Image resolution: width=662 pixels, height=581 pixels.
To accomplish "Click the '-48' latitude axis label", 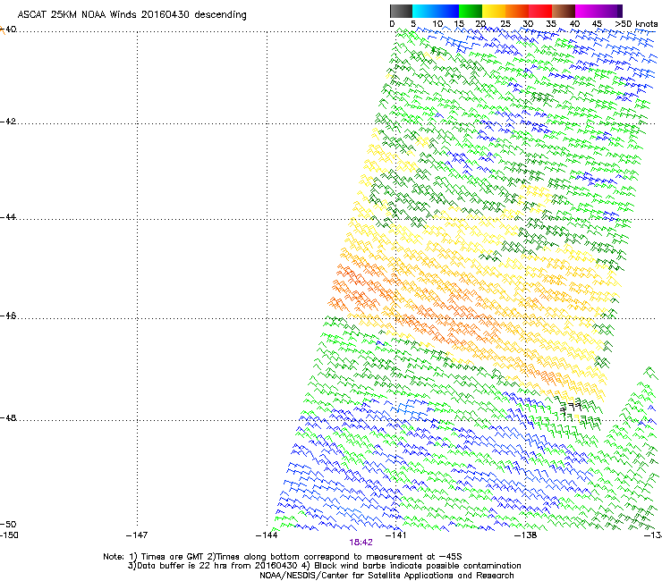I will coord(8,417).
